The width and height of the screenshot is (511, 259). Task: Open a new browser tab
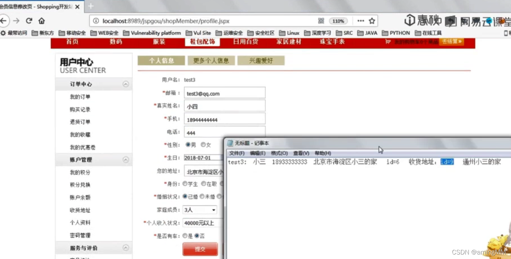[90, 6]
